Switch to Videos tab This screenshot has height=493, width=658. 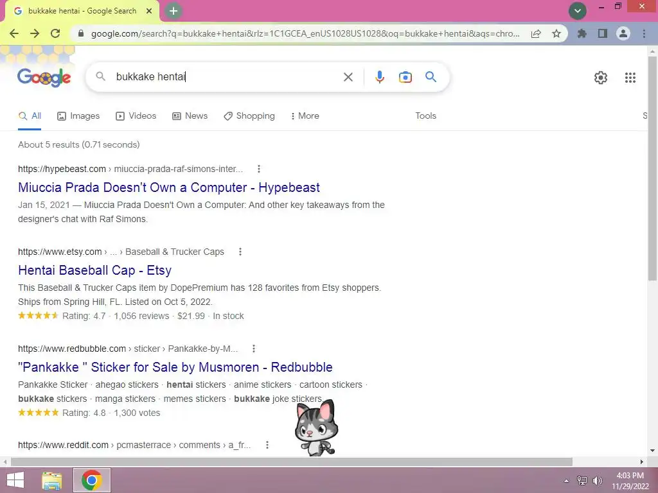point(136,116)
